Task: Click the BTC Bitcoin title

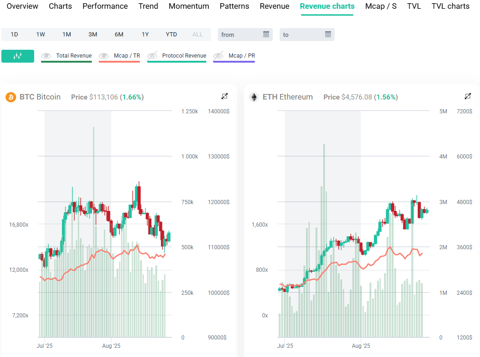Action: pyautogui.click(x=40, y=97)
